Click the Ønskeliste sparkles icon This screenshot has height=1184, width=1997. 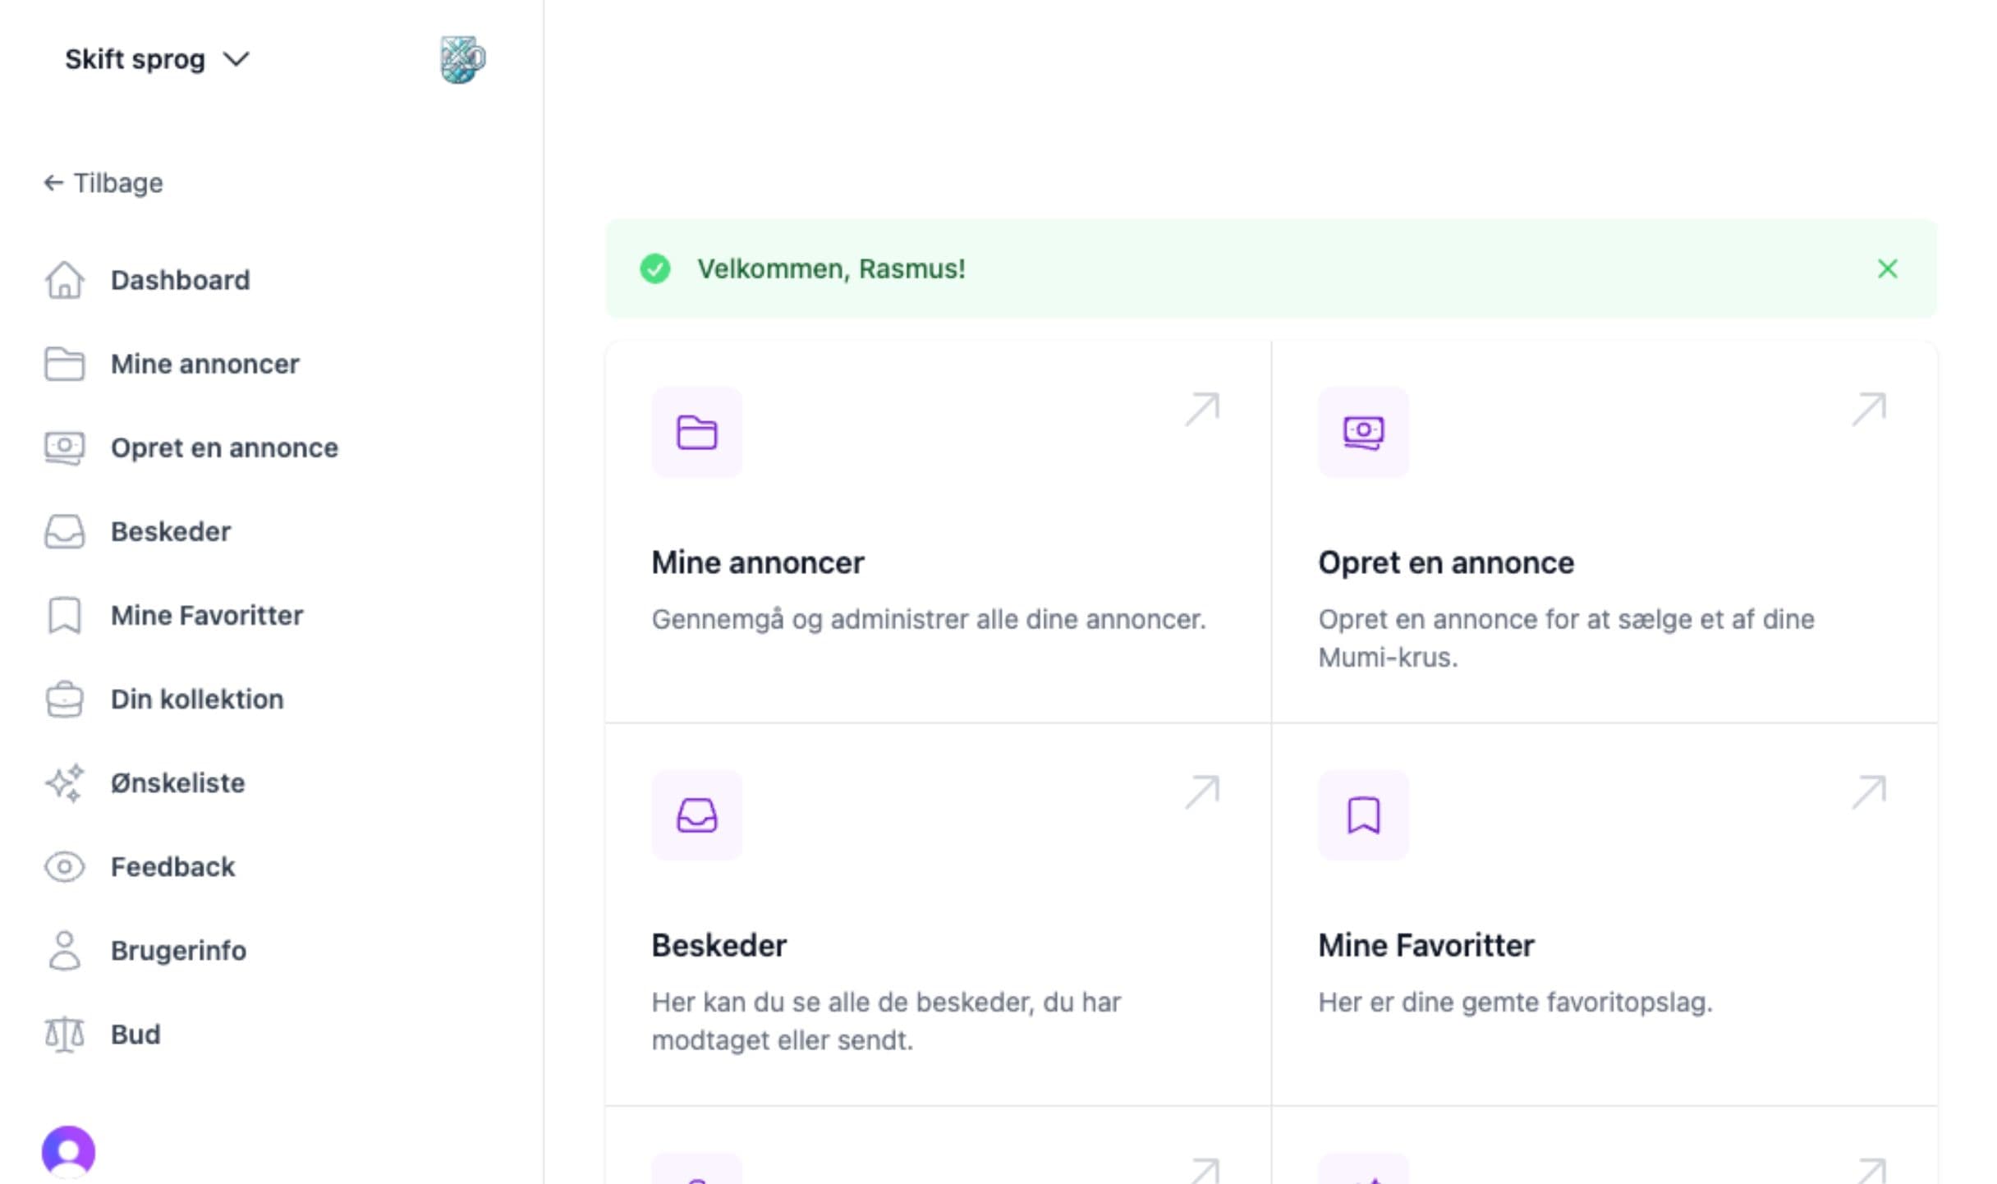pyautogui.click(x=64, y=783)
